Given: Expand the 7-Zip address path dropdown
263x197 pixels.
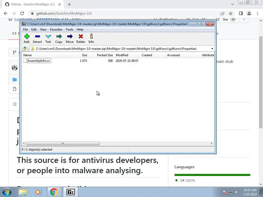Looking at the screenshot, I should point(212,49).
